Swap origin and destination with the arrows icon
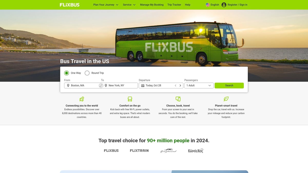The width and height of the screenshot is (308, 173). (101, 86)
